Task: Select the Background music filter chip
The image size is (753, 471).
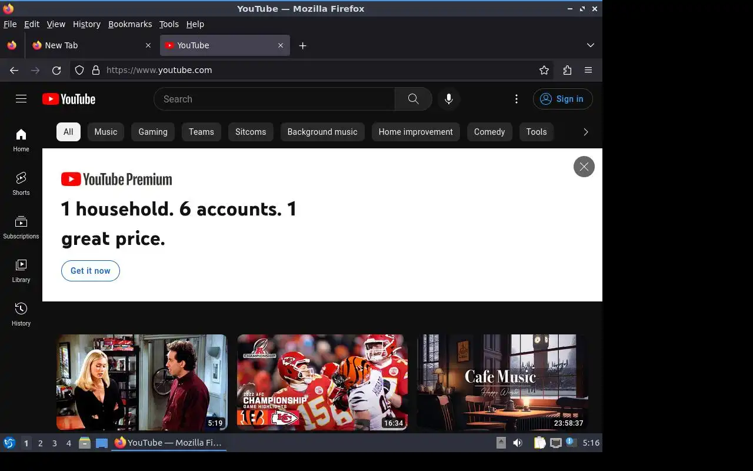Action: [322, 132]
